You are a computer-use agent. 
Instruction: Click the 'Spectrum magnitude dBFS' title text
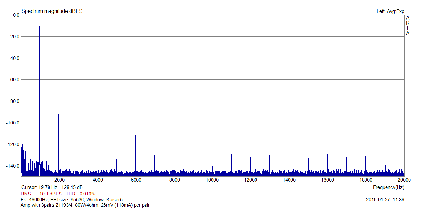[52, 11]
